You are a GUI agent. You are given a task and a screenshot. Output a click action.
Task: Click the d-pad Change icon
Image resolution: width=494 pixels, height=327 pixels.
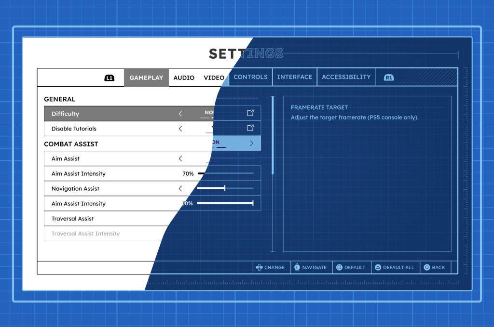point(259,267)
